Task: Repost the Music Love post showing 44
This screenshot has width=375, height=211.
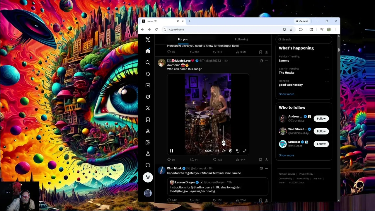Action: point(194,160)
